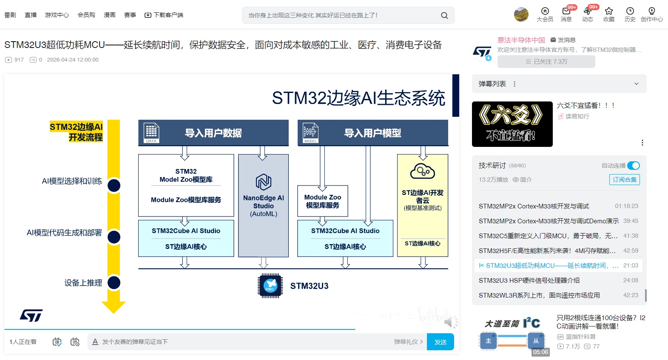Image resolution: width=668 pixels, height=360 pixels.
Task: Click the 1人正在看 viewer count
Action: tap(23, 342)
